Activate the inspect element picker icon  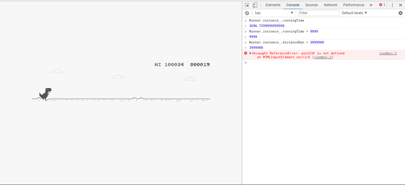tap(247, 5)
